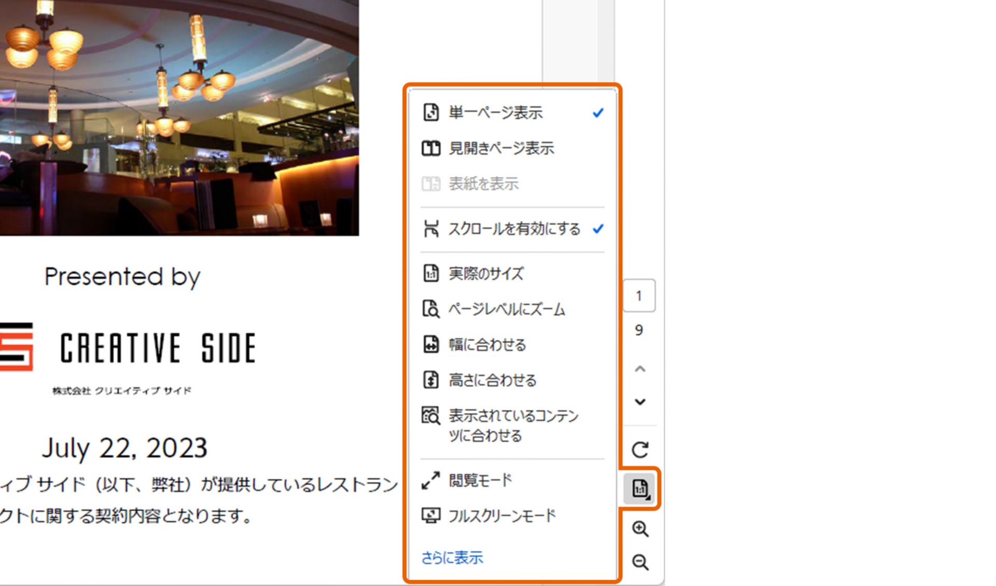The width and height of the screenshot is (996, 586).
Task: Select 幅に合わせる fit width
Action: tap(487, 344)
